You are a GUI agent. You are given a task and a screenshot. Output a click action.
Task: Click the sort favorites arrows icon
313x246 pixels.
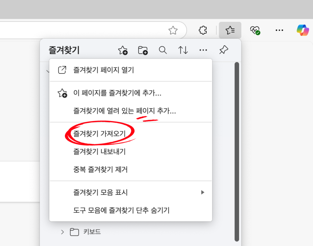coord(183,50)
